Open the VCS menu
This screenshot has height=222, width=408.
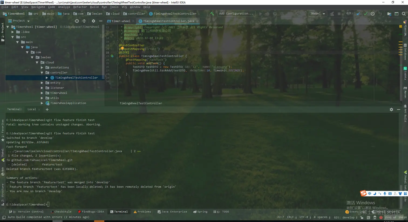point(124,7)
